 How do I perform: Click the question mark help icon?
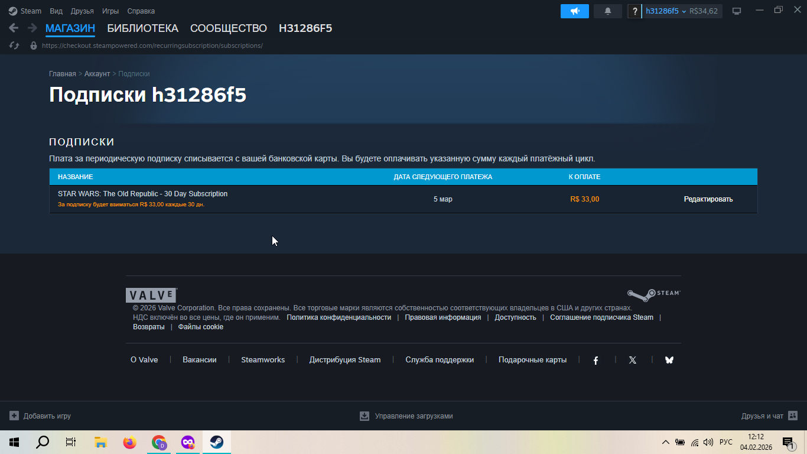click(635, 11)
